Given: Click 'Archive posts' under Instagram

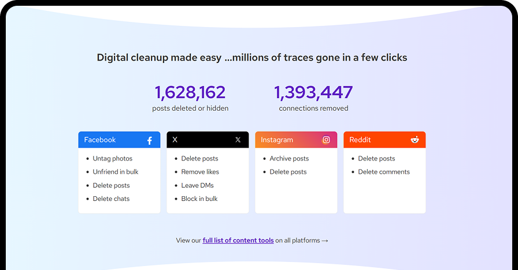Looking at the screenshot, I should (289, 159).
